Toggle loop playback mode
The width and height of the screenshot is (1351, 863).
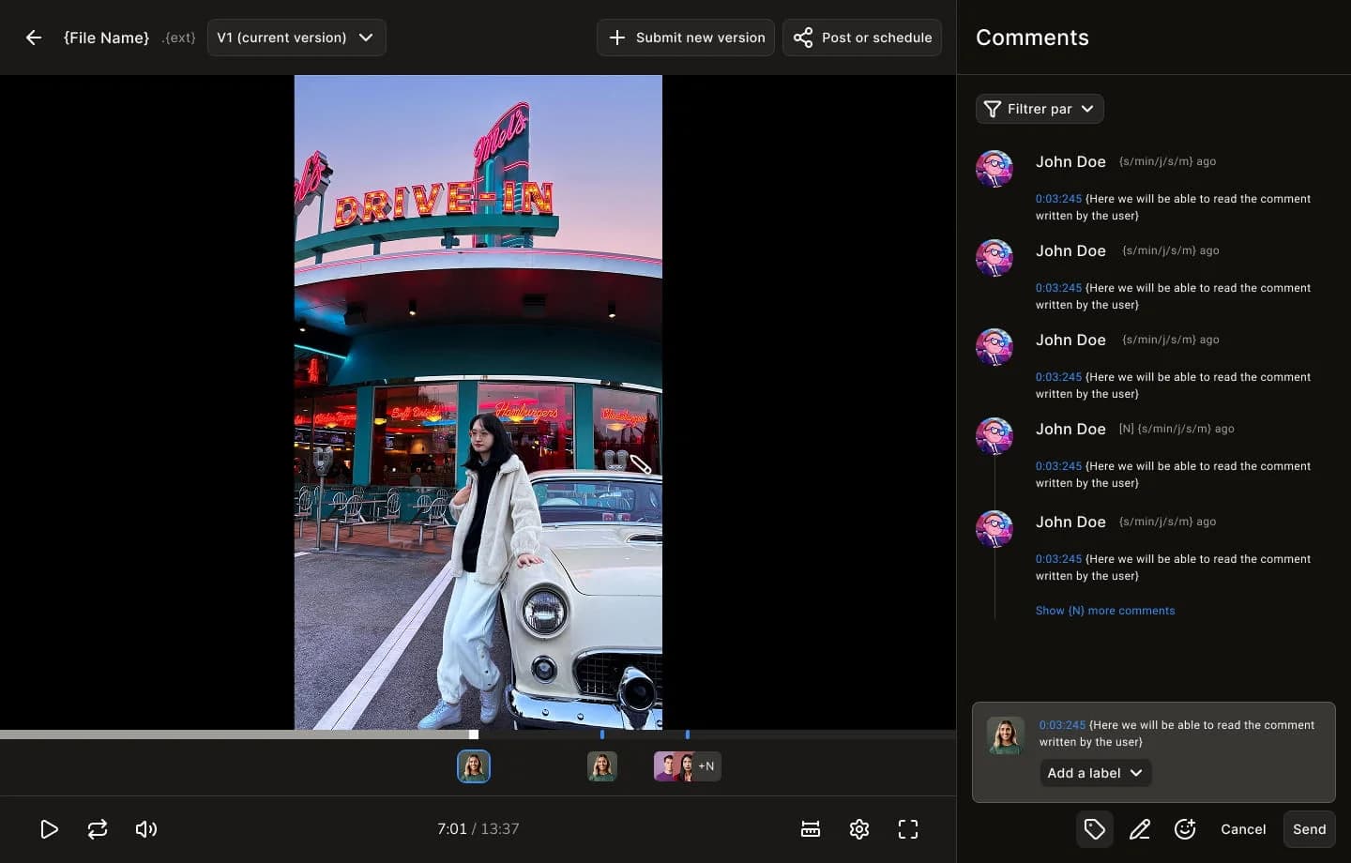pos(98,829)
